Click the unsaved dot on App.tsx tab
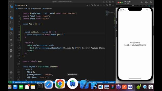162x91 pixels. point(26,5)
